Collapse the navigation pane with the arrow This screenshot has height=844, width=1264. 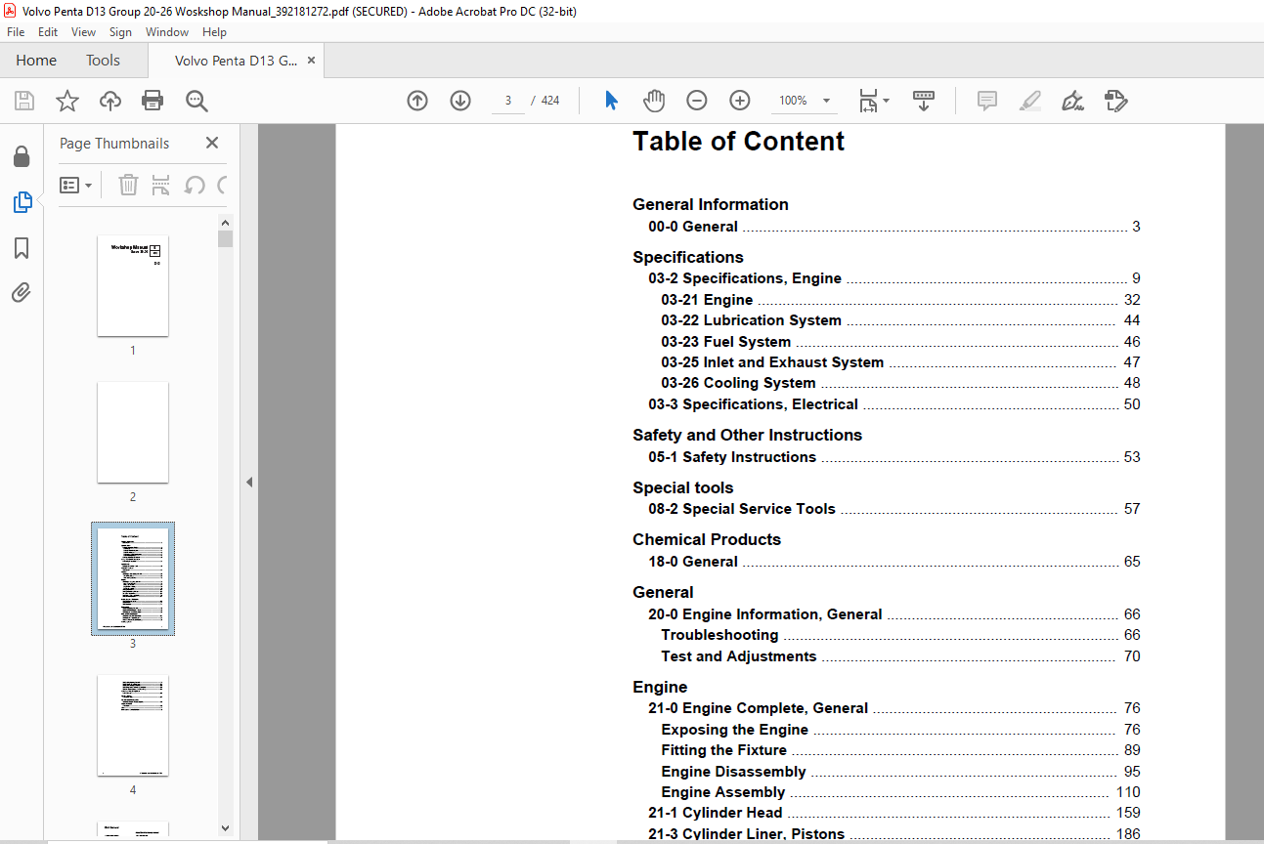249,482
